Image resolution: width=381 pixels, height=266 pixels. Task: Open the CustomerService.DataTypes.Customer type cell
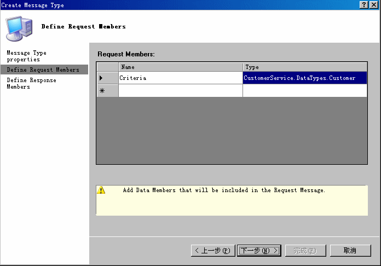[x=305, y=78]
